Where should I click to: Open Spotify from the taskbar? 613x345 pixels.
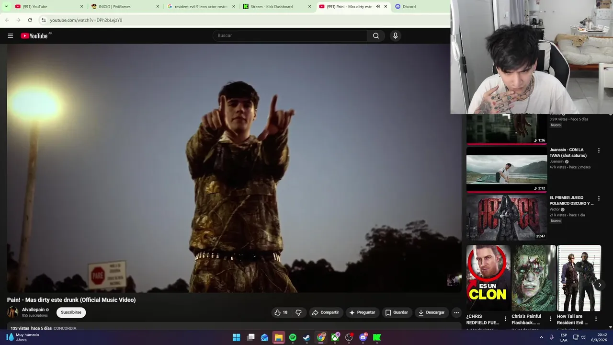tap(293, 337)
